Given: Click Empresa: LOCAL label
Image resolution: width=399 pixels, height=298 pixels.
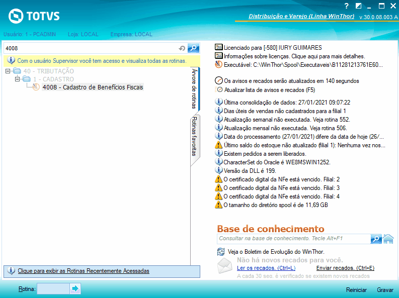Looking at the screenshot, I should pyautogui.click(x=131, y=34).
